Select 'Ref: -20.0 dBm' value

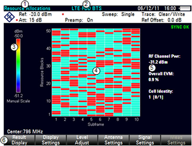pyautogui.click(x=35, y=14)
